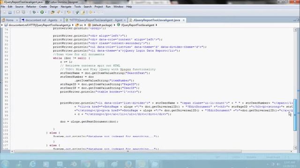Screen dimensions: 300x168
Task: Open the Project menu
Action: (x=98, y=7)
